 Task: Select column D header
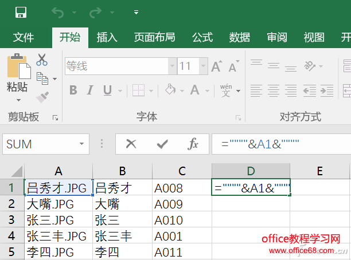(x=251, y=171)
